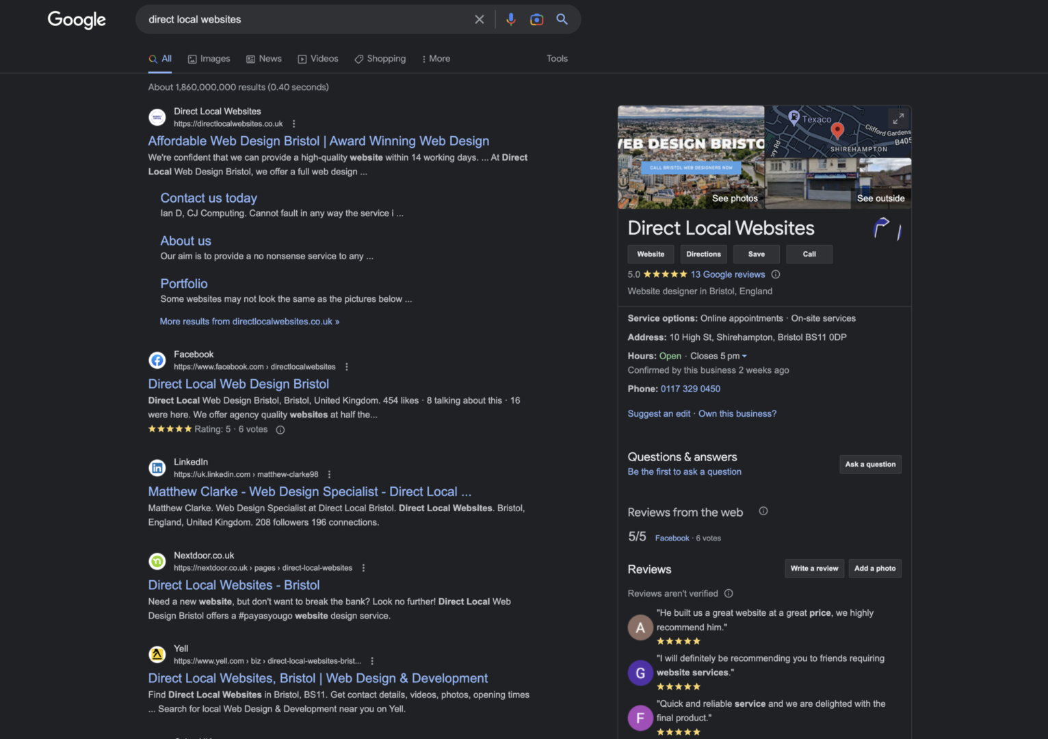Image resolution: width=1048 pixels, height=739 pixels.
Task: Click Be the first to ask a question
Action: point(684,472)
